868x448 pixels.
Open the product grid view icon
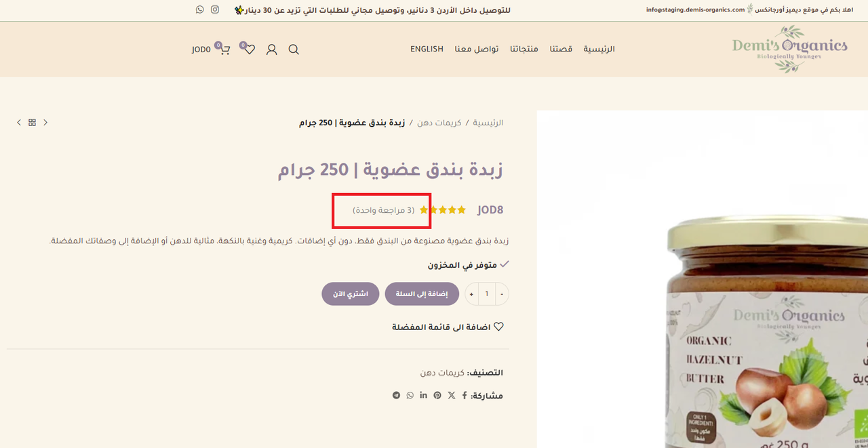coord(32,123)
